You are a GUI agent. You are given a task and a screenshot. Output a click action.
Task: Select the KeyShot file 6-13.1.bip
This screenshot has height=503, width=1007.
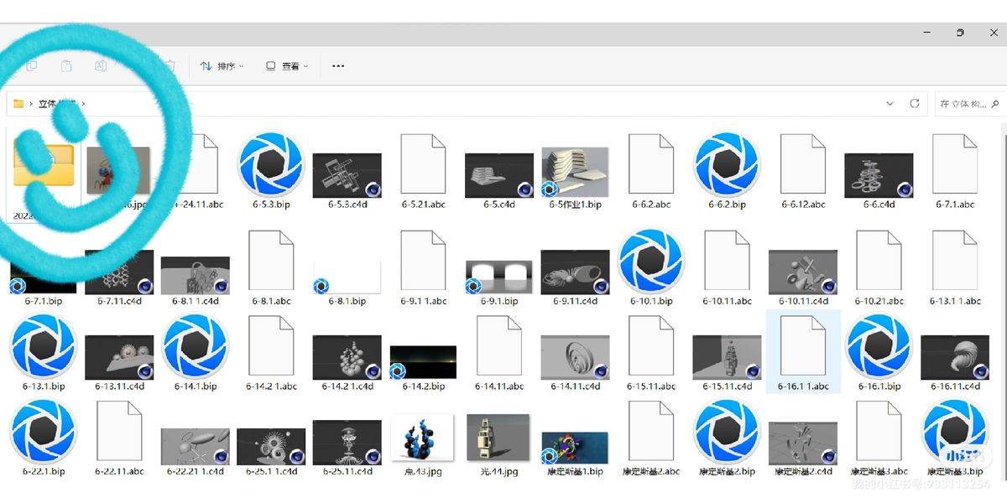[x=44, y=353]
